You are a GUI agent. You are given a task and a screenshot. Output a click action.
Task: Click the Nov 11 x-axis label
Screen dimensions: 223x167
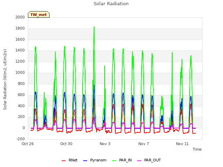[x=182, y=144]
